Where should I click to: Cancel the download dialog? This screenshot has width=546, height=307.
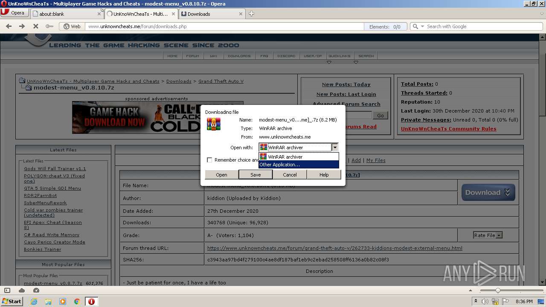coord(290,175)
